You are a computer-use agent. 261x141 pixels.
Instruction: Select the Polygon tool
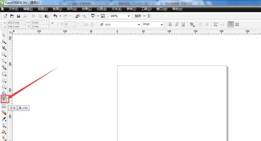pyautogui.click(x=4, y=87)
